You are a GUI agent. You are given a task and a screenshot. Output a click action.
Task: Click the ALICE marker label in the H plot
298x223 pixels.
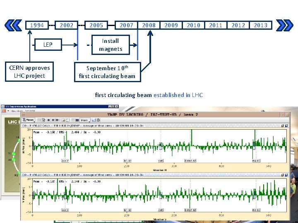pyautogui.click(x=65, y=161)
